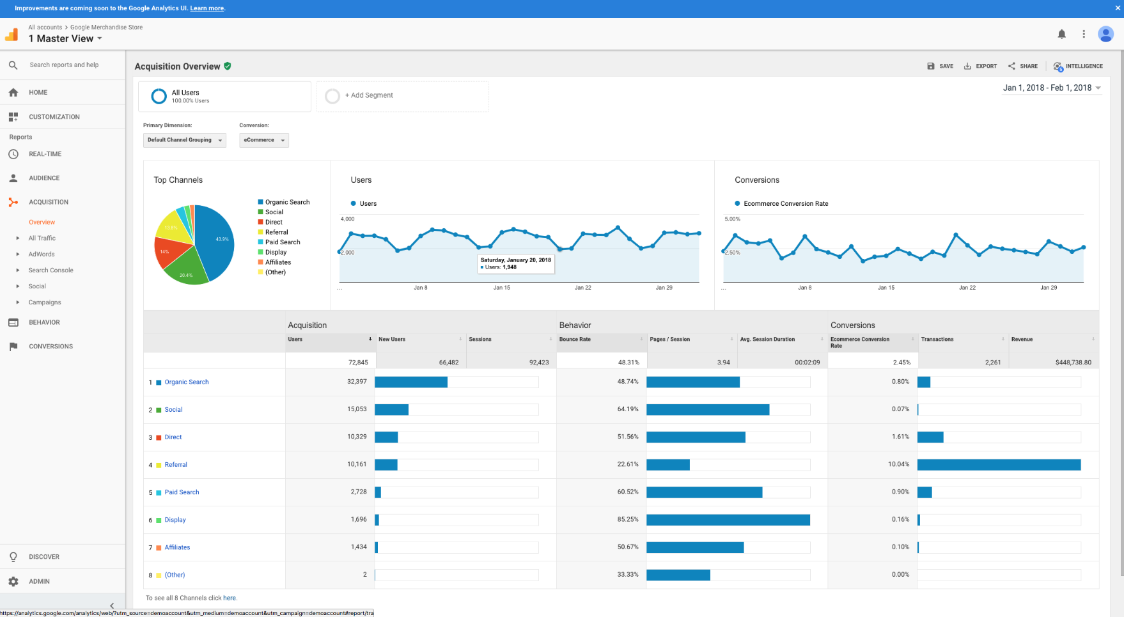This screenshot has height=617, width=1124.
Task: Click the Admin gear icon
Action: point(13,582)
